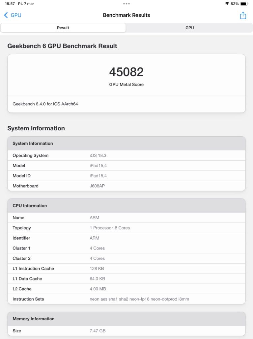Tap the battery indicator icon
This screenshot has height=339, width=253.
(244, 4)
